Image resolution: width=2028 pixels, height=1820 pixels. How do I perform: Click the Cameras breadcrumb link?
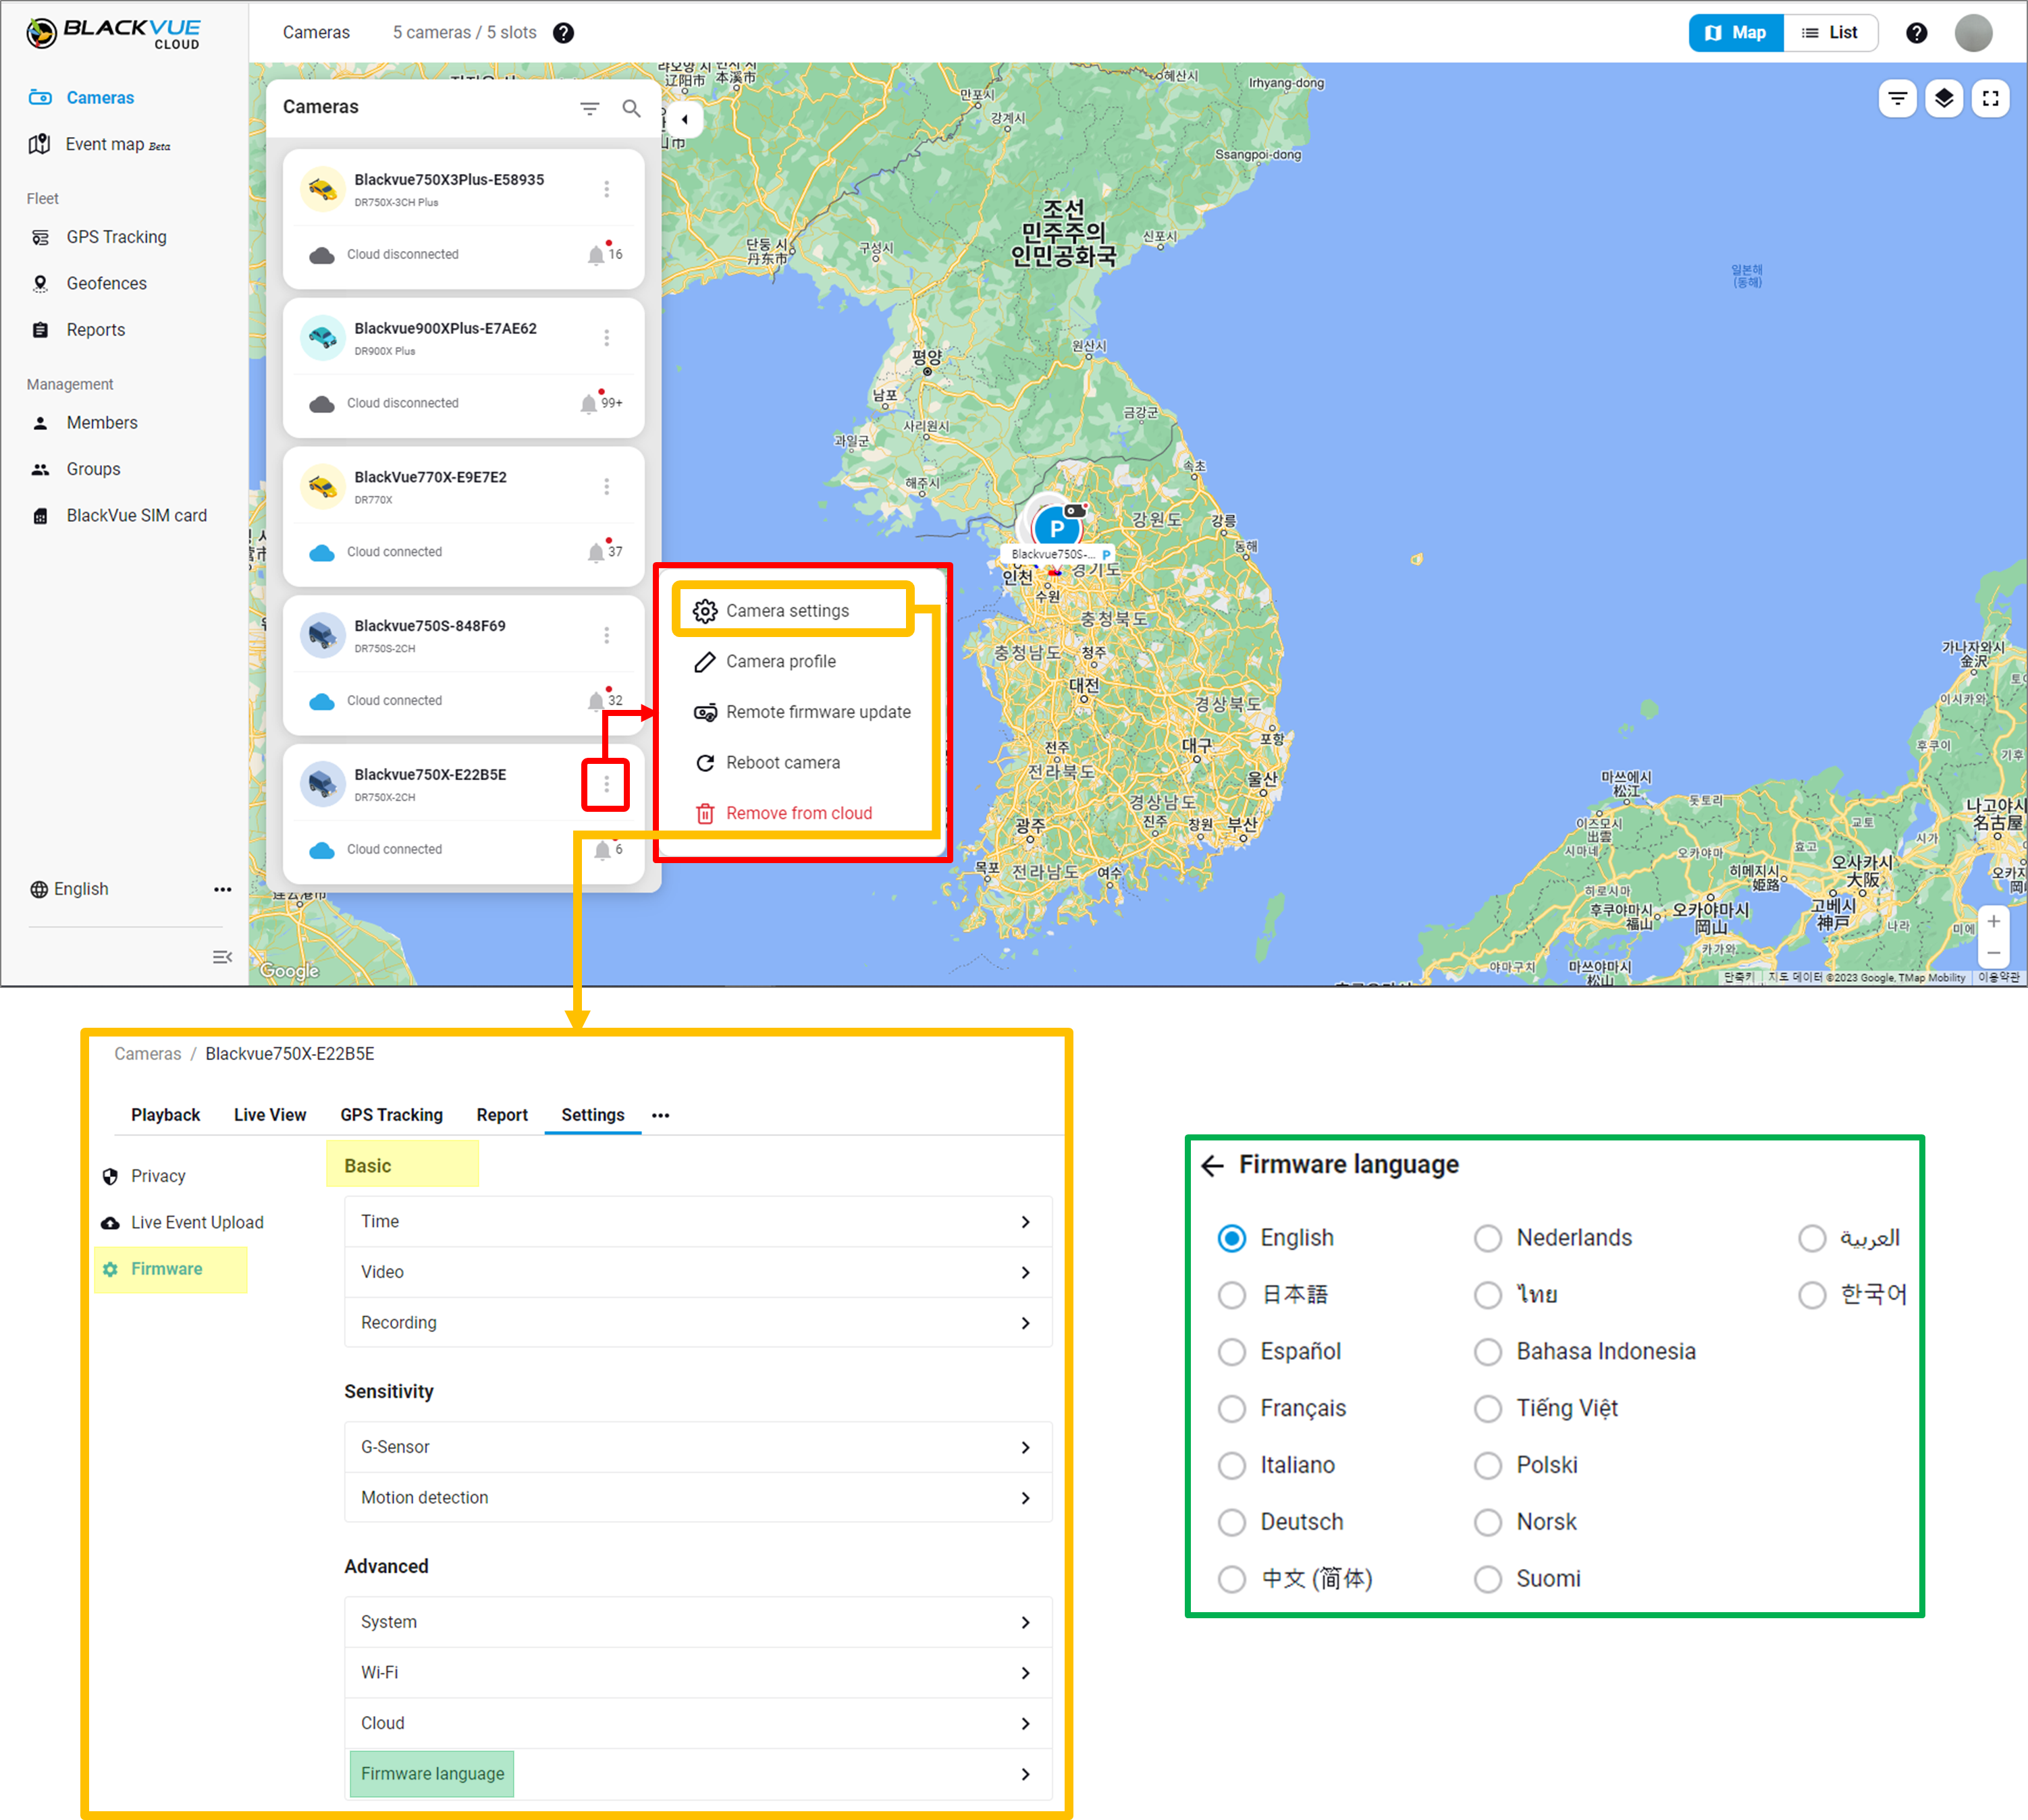[147, 1054]
